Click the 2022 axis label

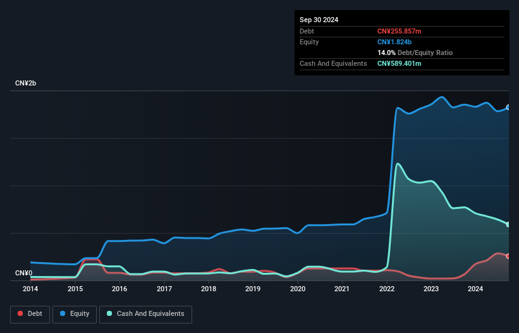(387, 289)
